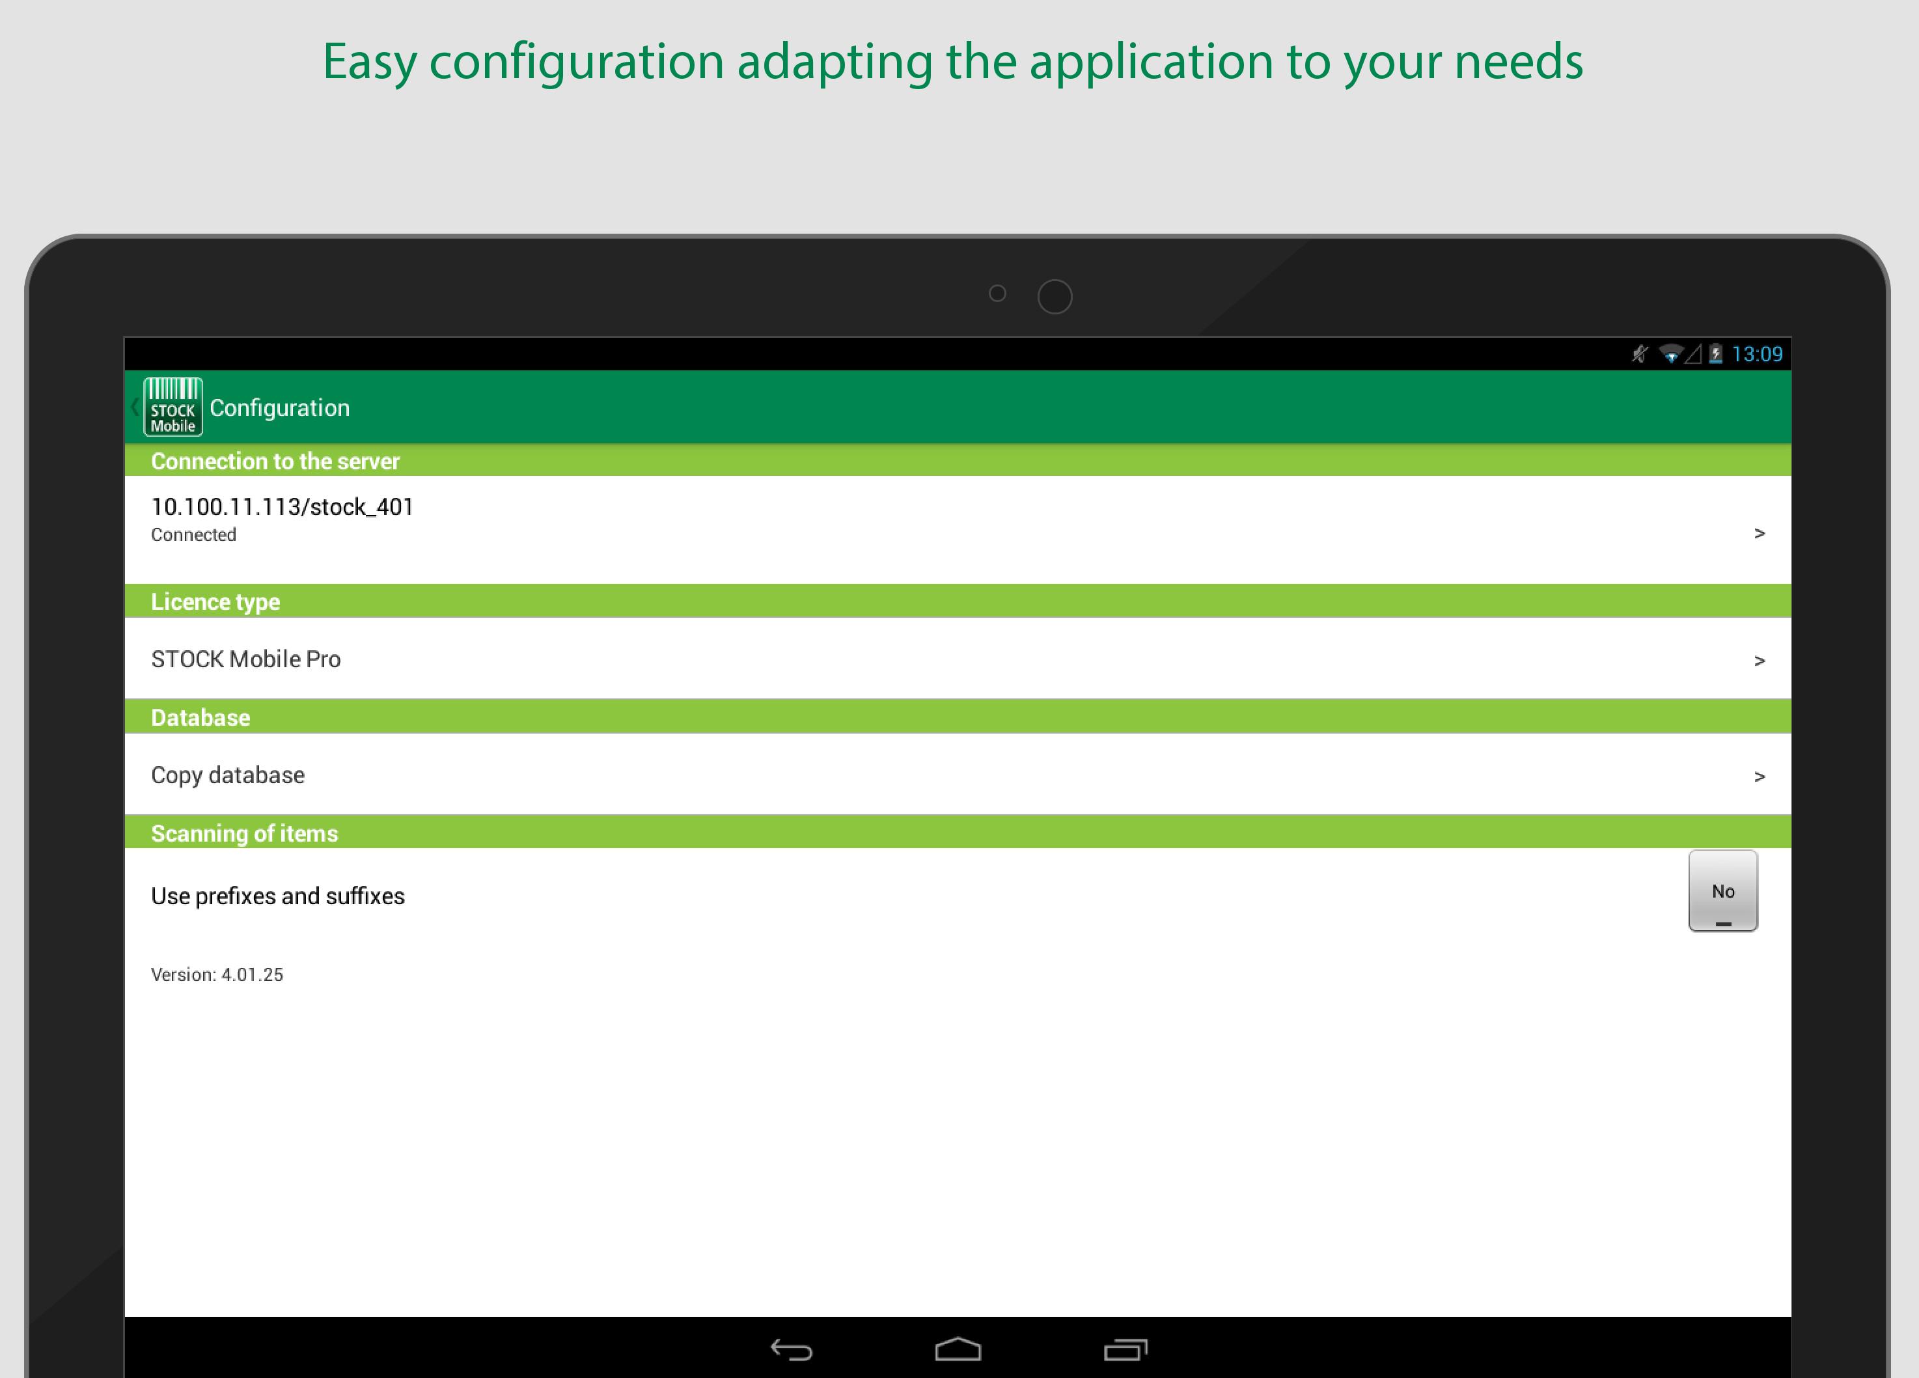Screen dimensions: 1919x1378
Task: Open the Android recent apps button
Action: (1125, 1349)
